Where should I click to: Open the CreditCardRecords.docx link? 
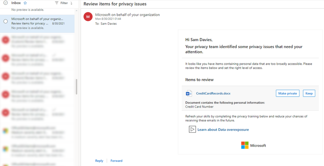(x=213, y=94)
